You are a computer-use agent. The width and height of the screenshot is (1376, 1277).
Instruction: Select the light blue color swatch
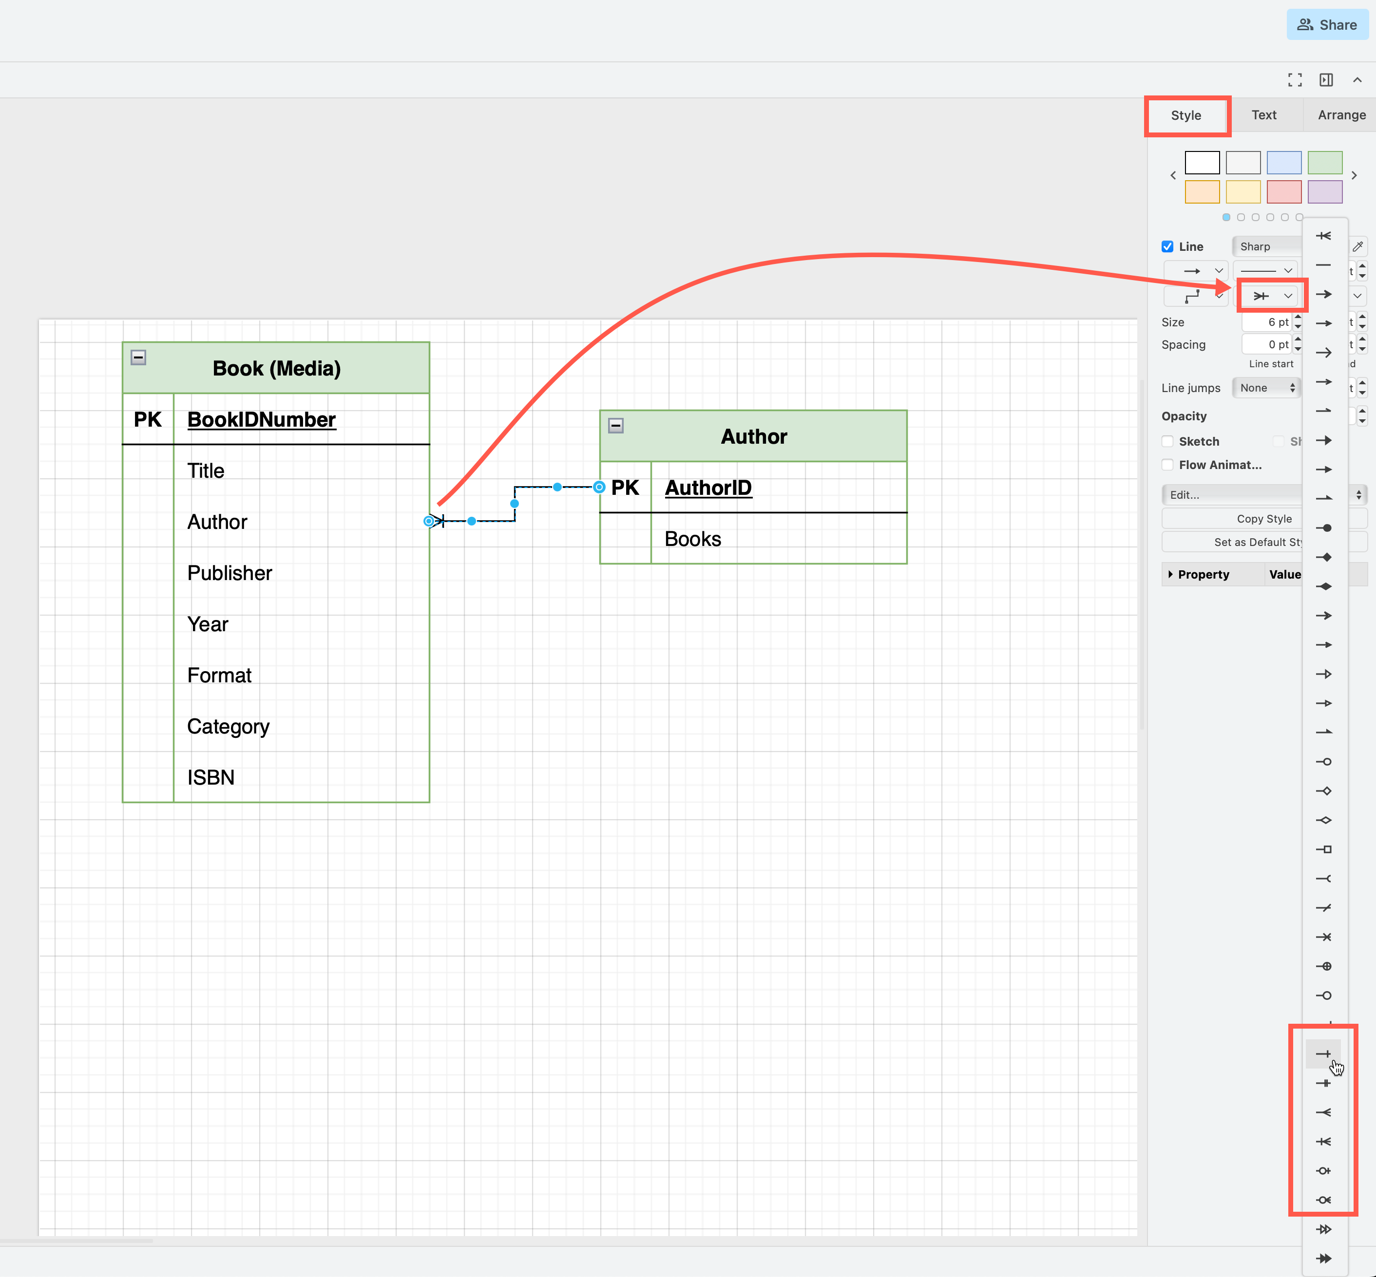click(x=1284, y=162)
